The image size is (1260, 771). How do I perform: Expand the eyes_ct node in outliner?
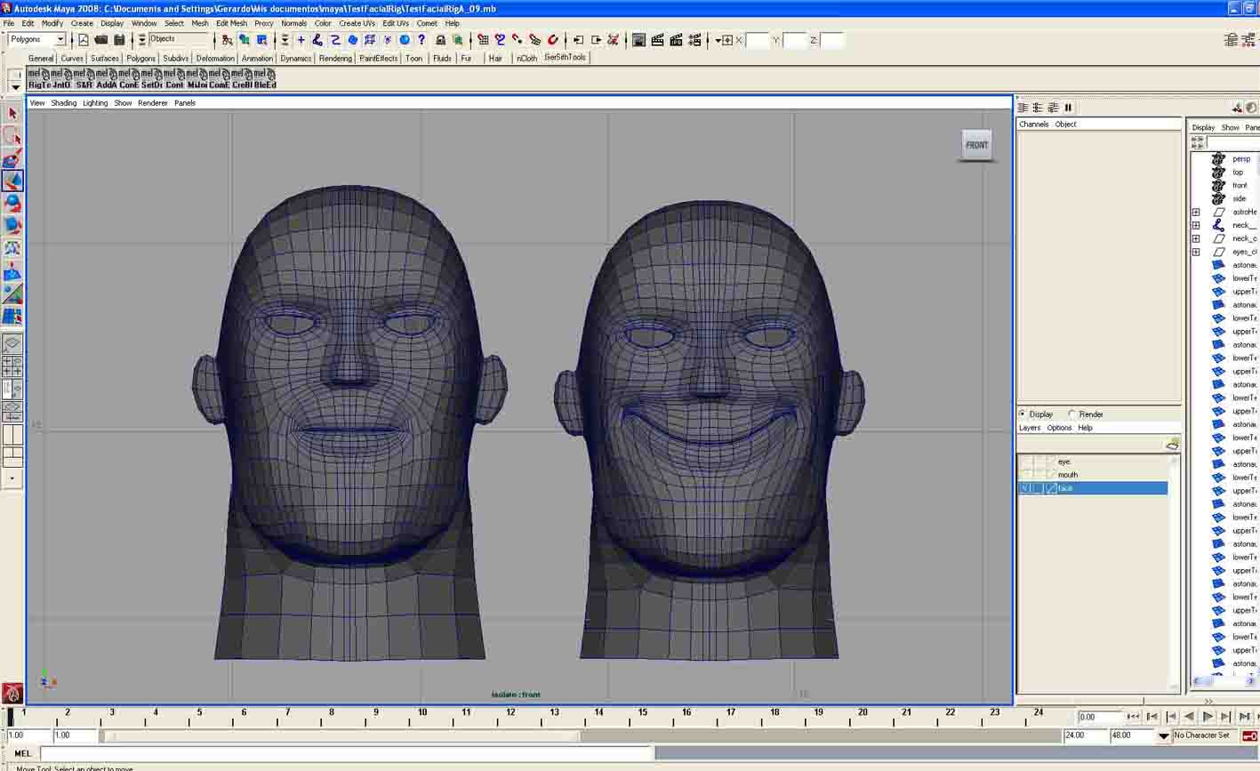click(1196, 253)
